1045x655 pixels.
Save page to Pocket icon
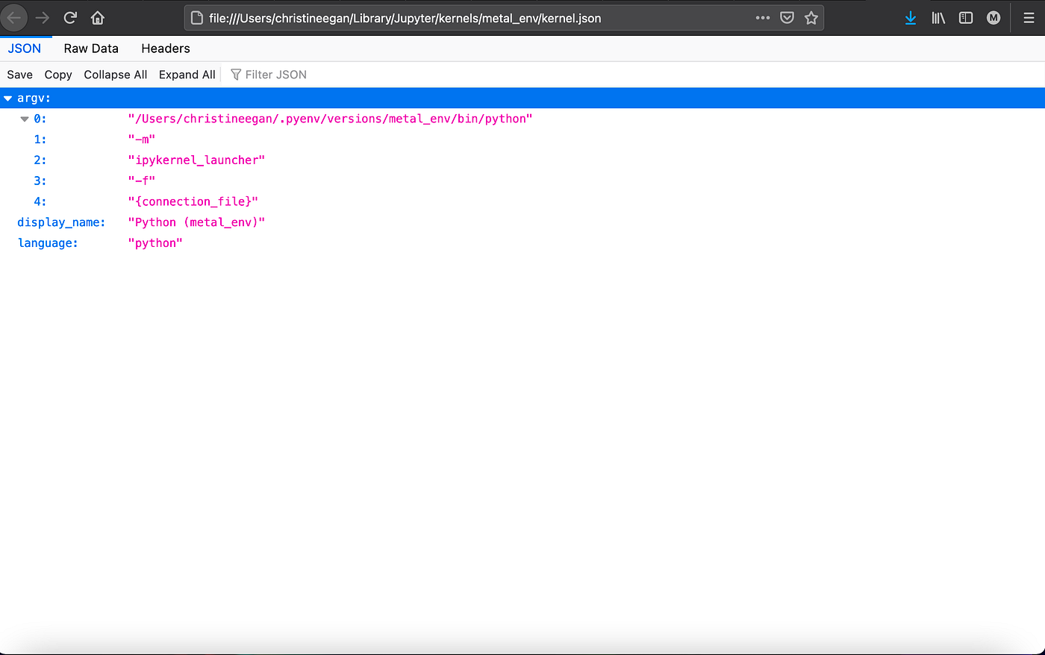tap(787, 18)
